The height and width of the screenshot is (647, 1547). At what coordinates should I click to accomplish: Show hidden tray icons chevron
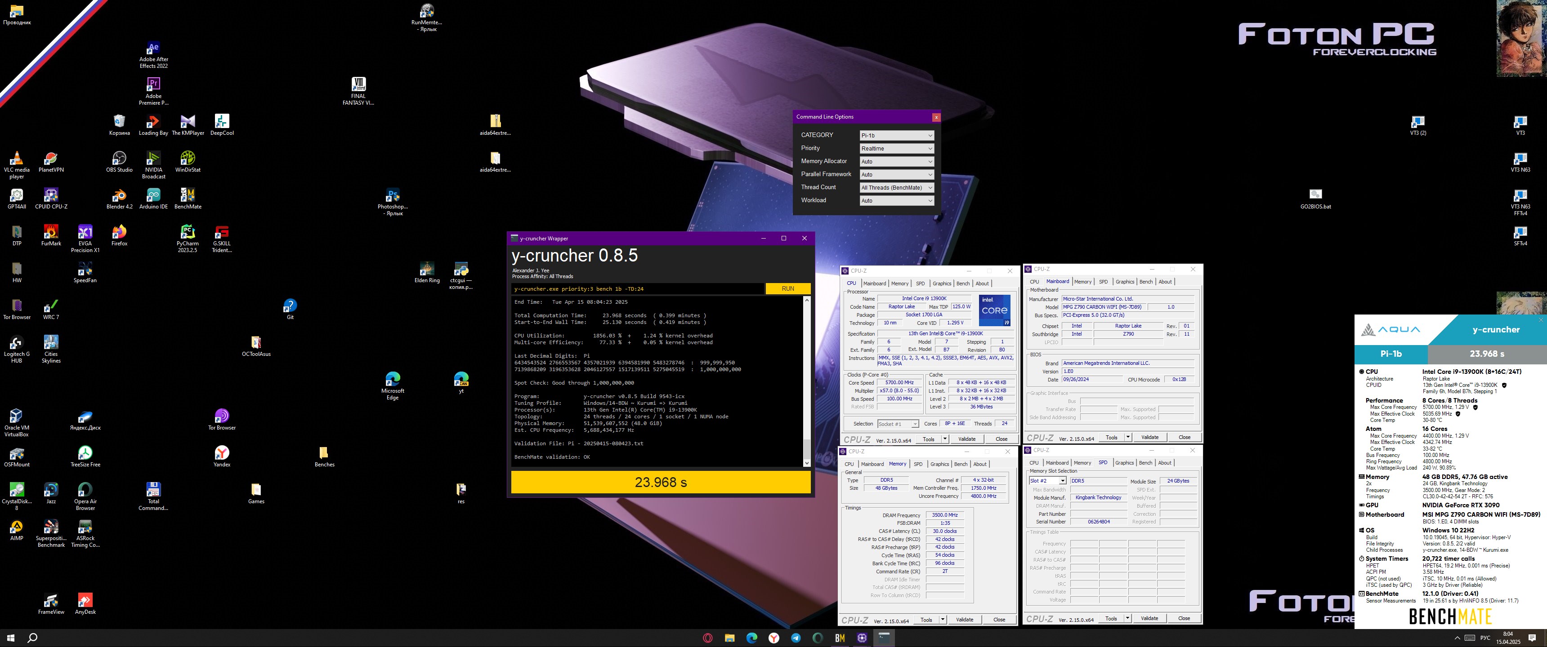coord(1458,638)
